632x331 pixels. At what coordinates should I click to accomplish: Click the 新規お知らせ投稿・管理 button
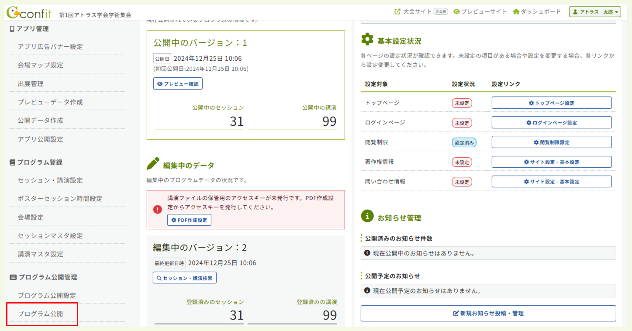pos(488,313)
